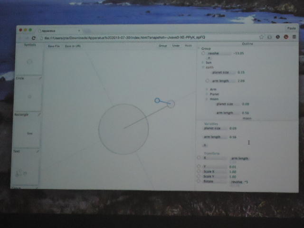Screen dimensions: 304x228
Task: Collapse the moon node in Outline
Action: [207, 99]
